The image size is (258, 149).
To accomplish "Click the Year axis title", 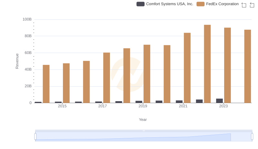I will 143,120.
